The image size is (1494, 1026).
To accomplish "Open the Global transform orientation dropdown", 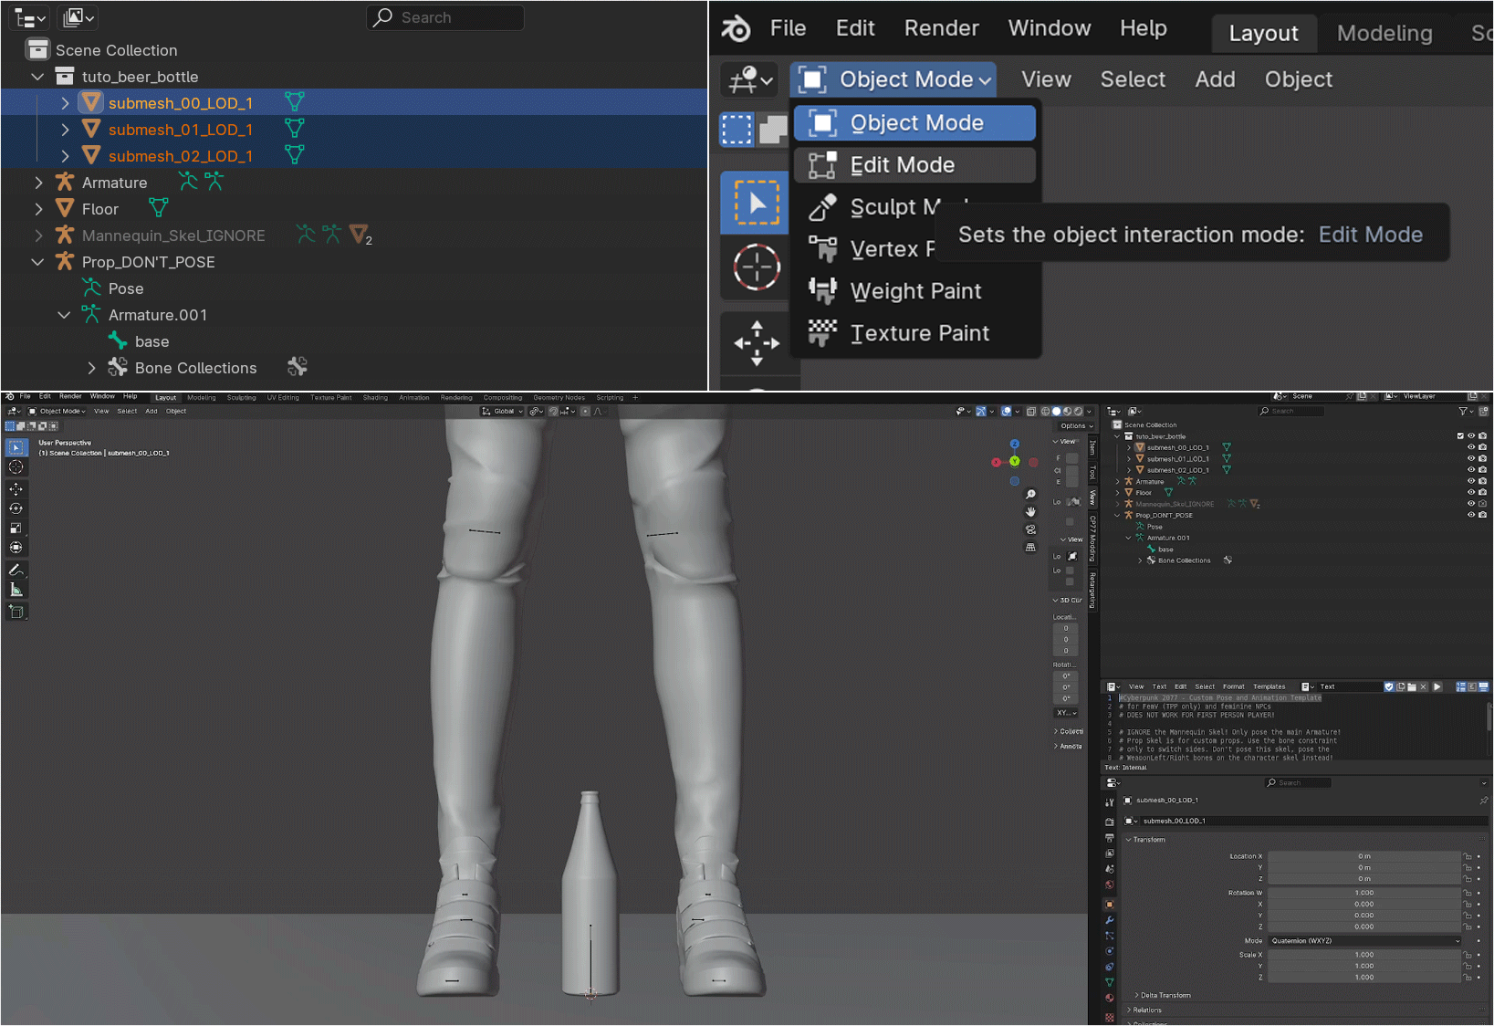I will (x=503, y=412).
